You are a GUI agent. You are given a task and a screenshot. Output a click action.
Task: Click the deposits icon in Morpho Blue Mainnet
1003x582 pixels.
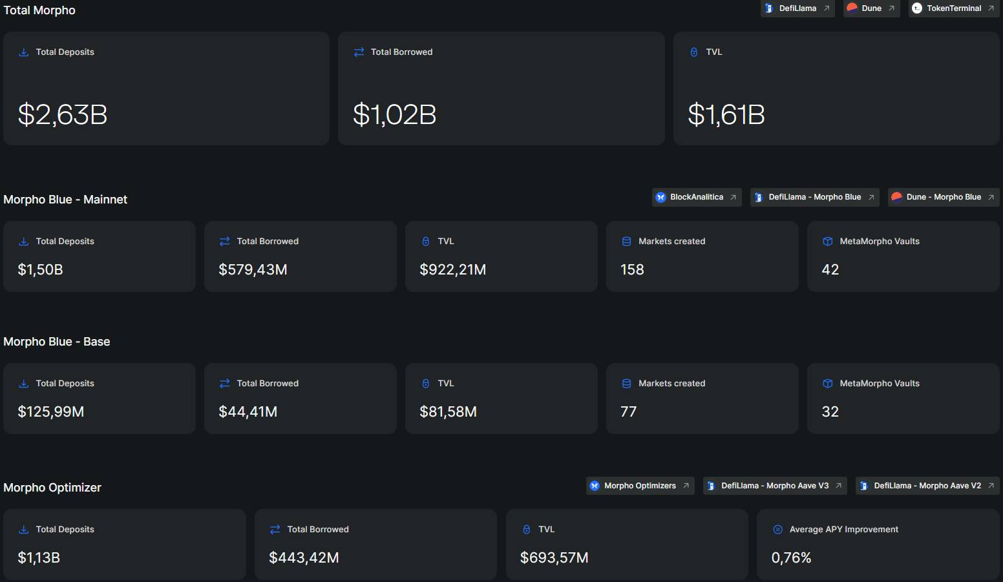[24, 242]
